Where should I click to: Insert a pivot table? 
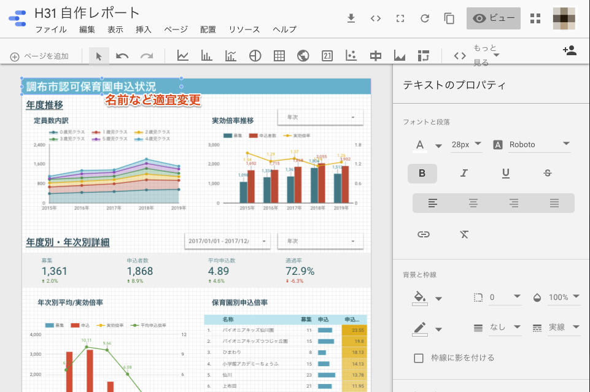[x=423, y=56]
